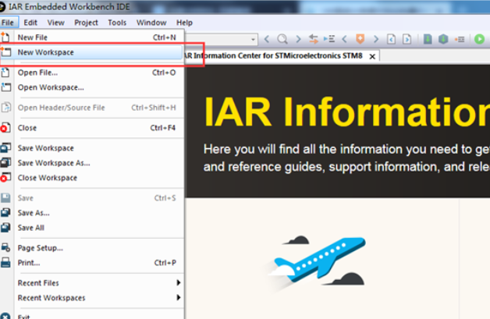490x319 pixels.
Task: Click the Toggle Breakpoint icon
Action: (x=460, y=39)
